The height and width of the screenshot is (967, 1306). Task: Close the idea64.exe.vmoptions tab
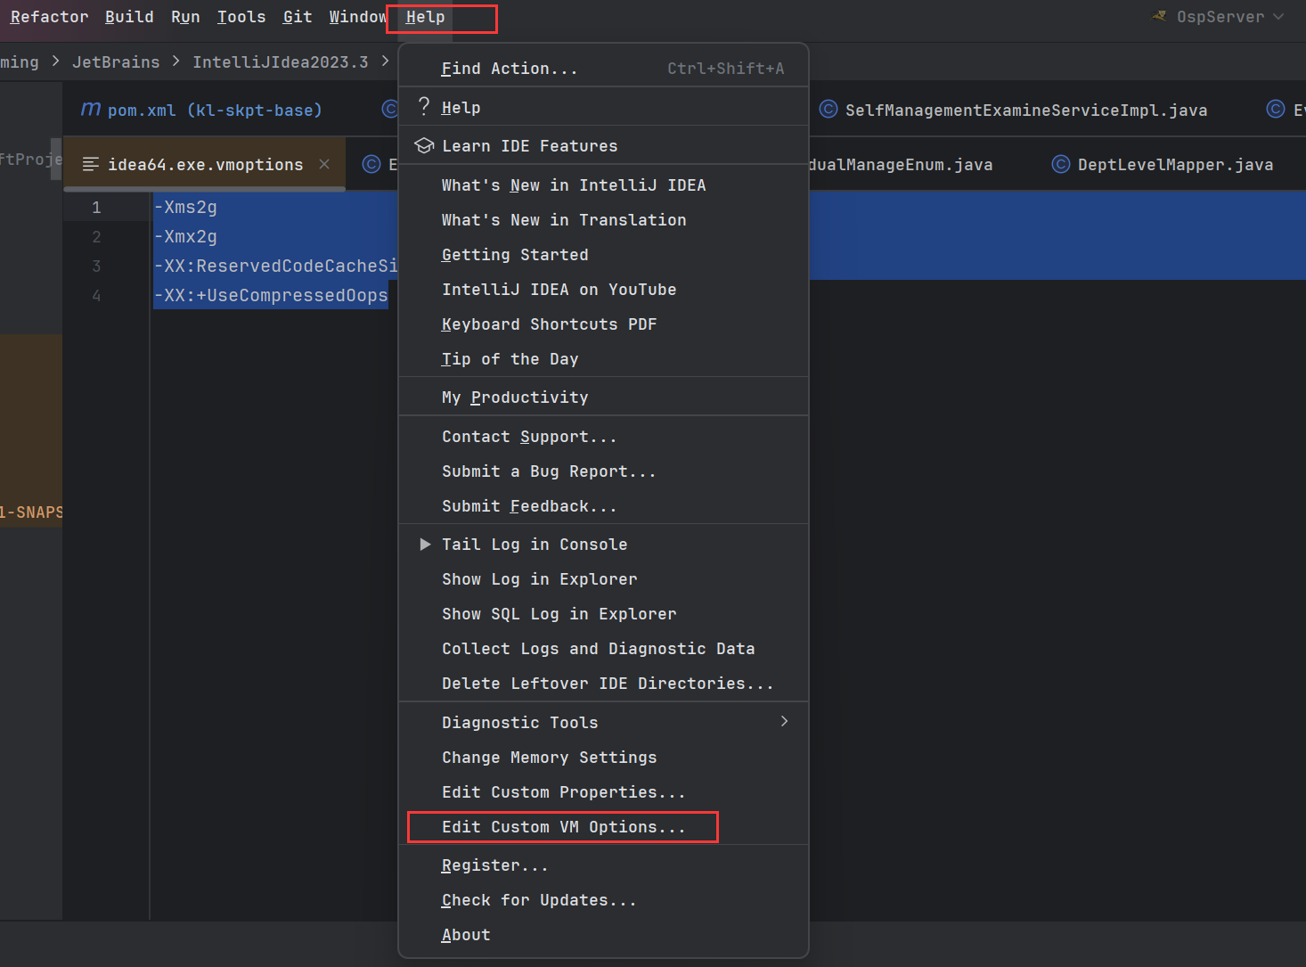point(324,164)
